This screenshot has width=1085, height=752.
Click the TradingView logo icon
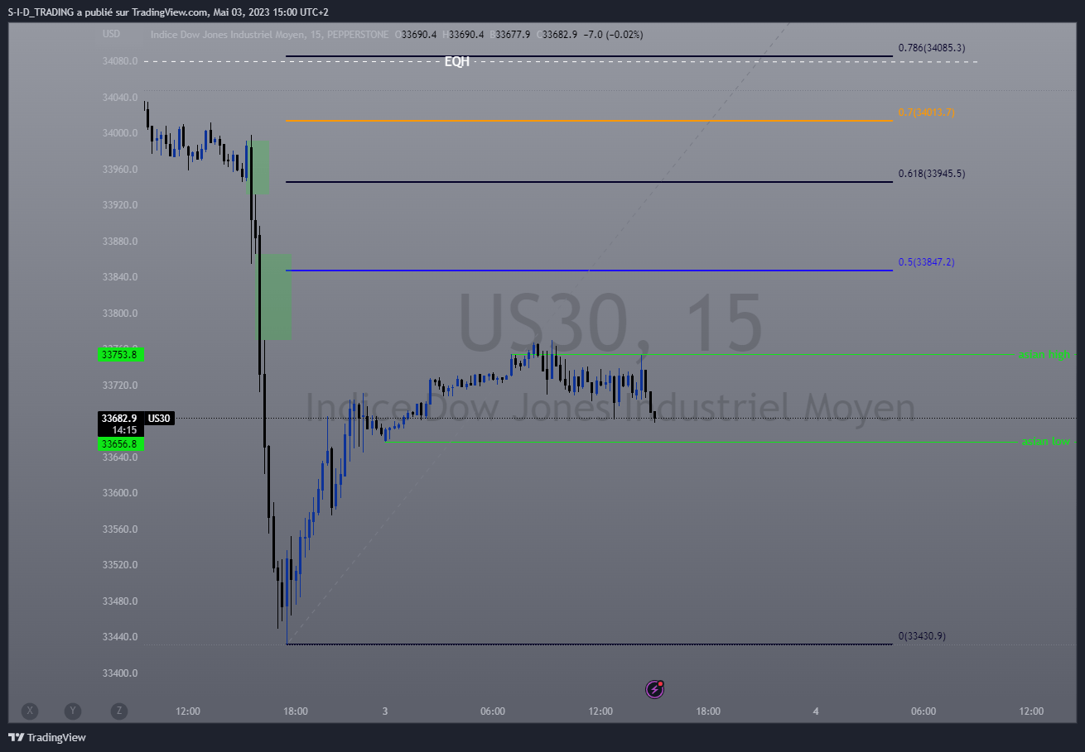point(15,737)
